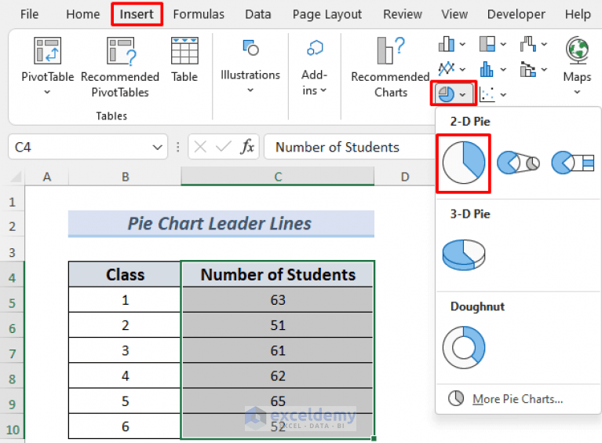Switch to the Developer tab

[516, 14]
